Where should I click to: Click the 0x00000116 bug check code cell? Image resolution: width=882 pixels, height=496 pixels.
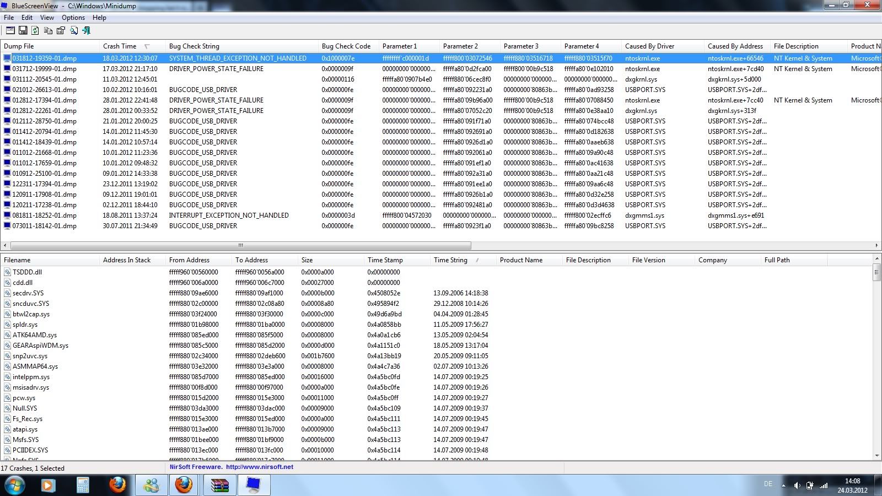337,79
